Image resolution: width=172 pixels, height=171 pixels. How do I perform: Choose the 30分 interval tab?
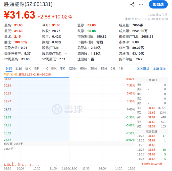coord(94,69)
